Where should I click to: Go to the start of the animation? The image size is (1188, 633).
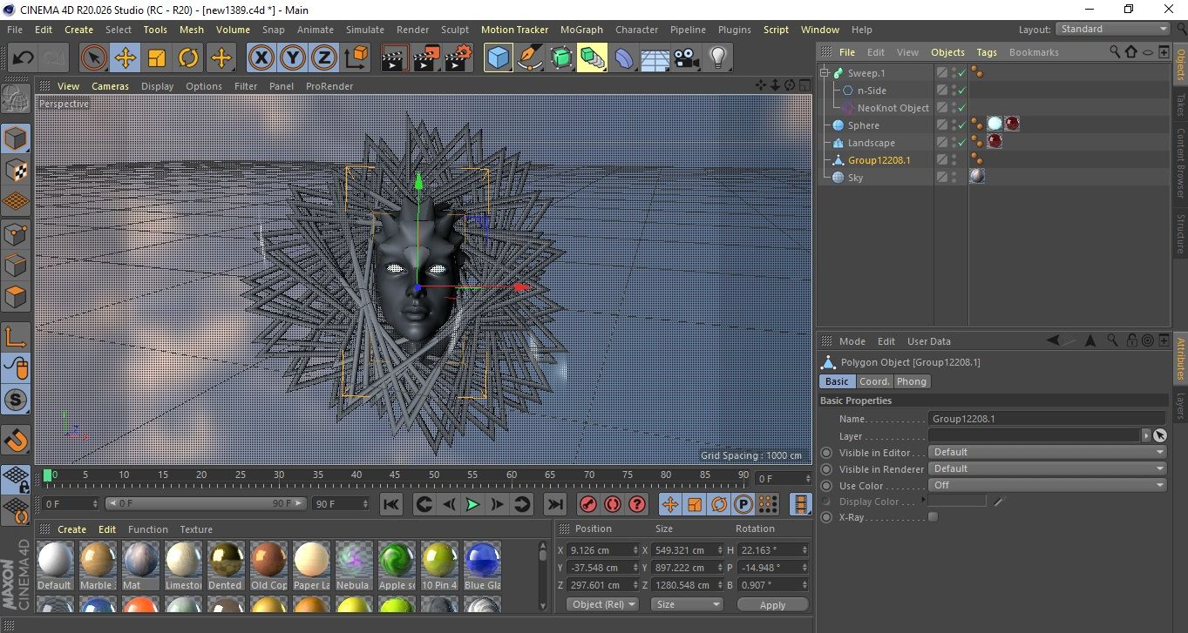(x=391, y=504)
